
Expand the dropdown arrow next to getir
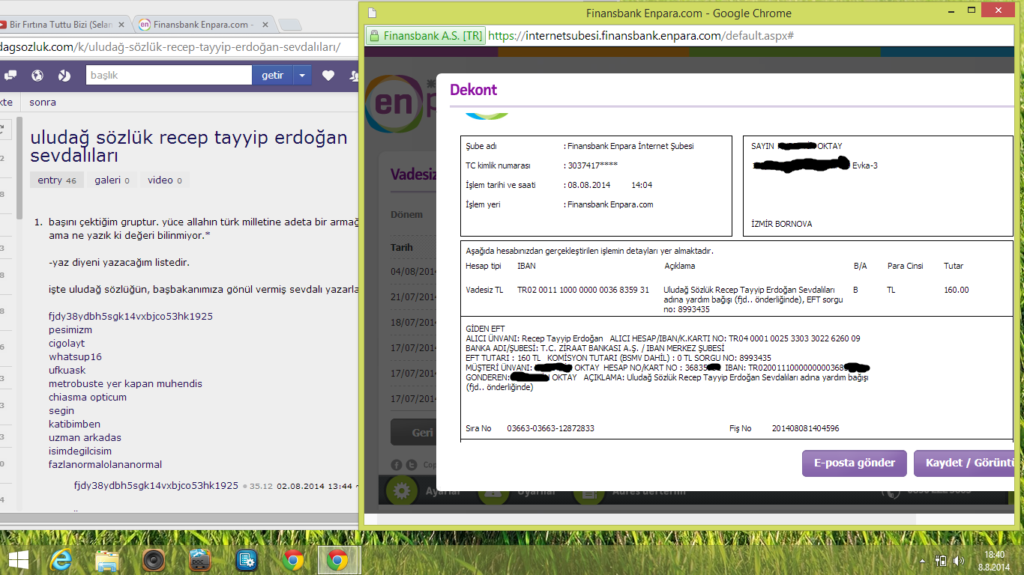(301, 75)
